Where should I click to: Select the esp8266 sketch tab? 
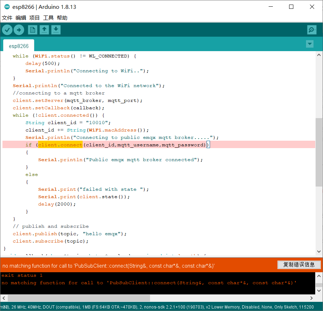(19, 46)
